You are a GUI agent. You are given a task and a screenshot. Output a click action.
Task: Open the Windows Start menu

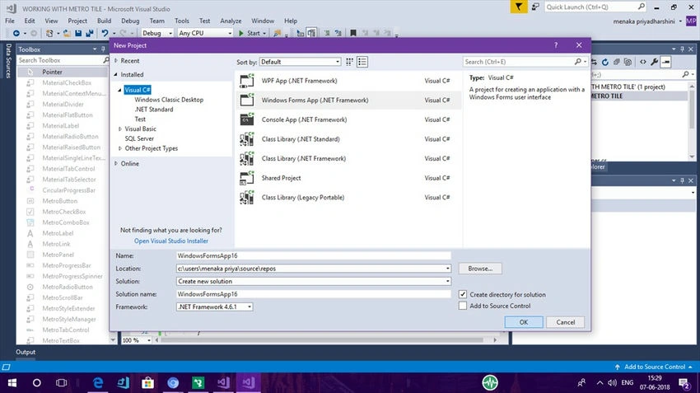point(12,383)
